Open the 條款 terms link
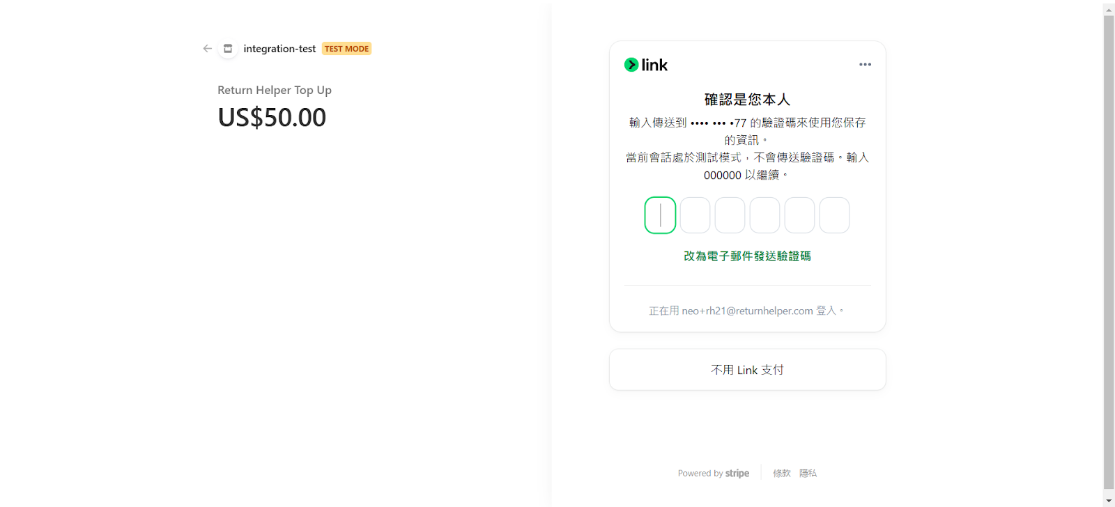This screenshot has height=507, width=1115. 781,474
